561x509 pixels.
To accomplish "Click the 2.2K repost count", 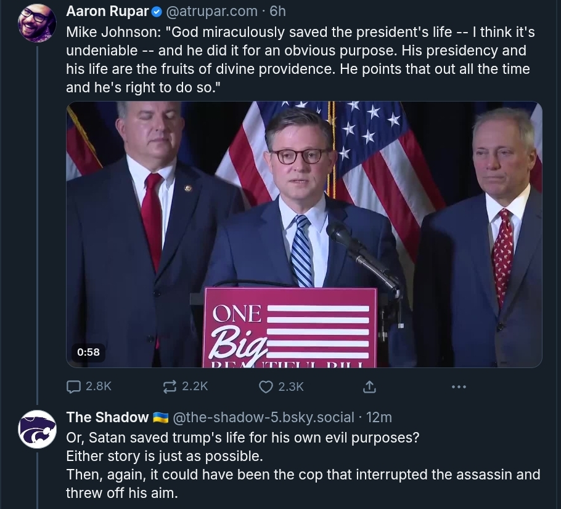I will (195, 387).
